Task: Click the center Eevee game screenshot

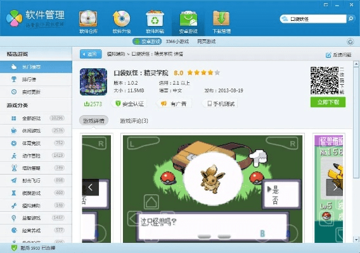Action: [x=212, y=189]
